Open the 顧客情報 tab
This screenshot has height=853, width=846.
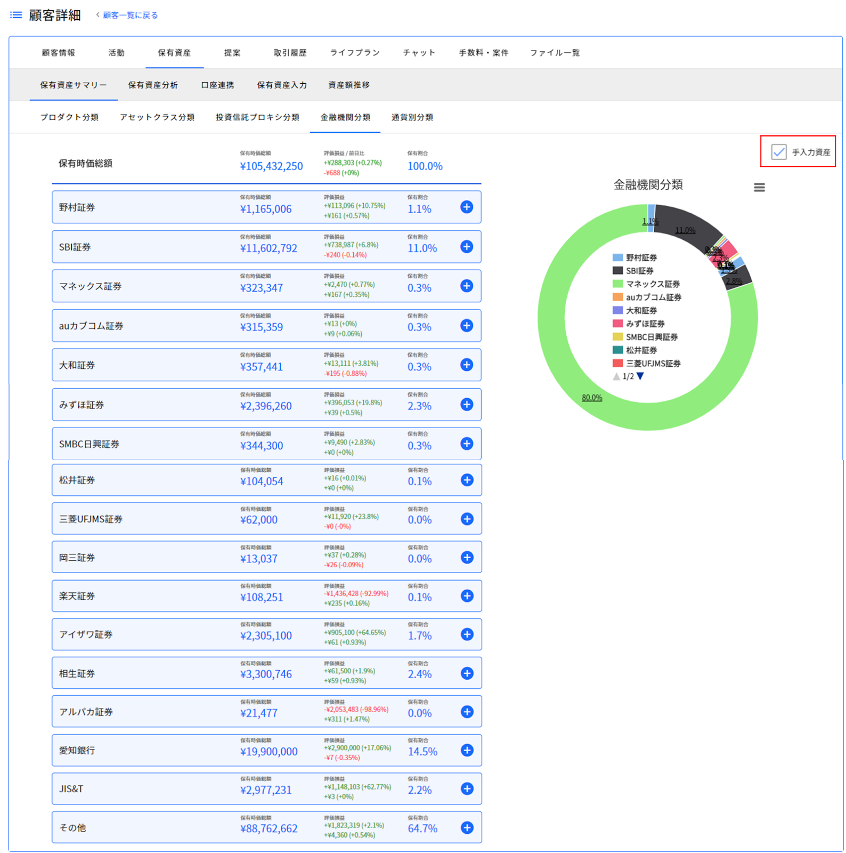(x=59, y=52)
